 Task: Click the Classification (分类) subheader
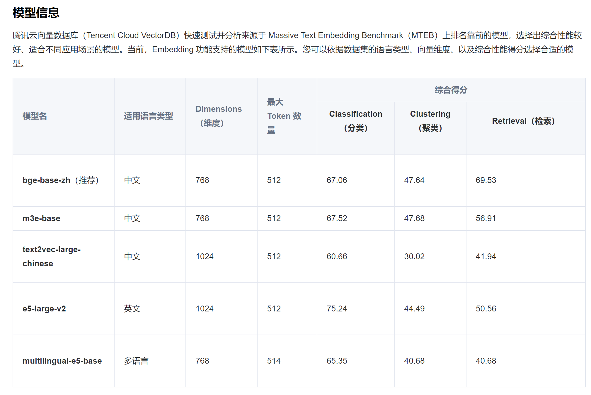click(355, 121)
